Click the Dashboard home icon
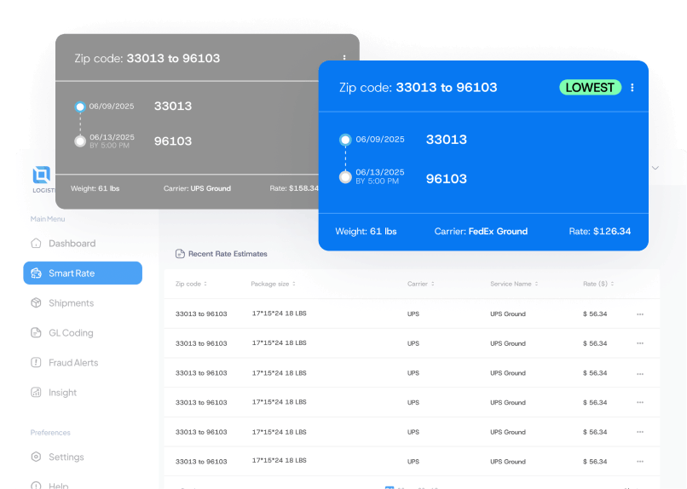Screen dimensions: 687x489 click(x=36, y=243)
